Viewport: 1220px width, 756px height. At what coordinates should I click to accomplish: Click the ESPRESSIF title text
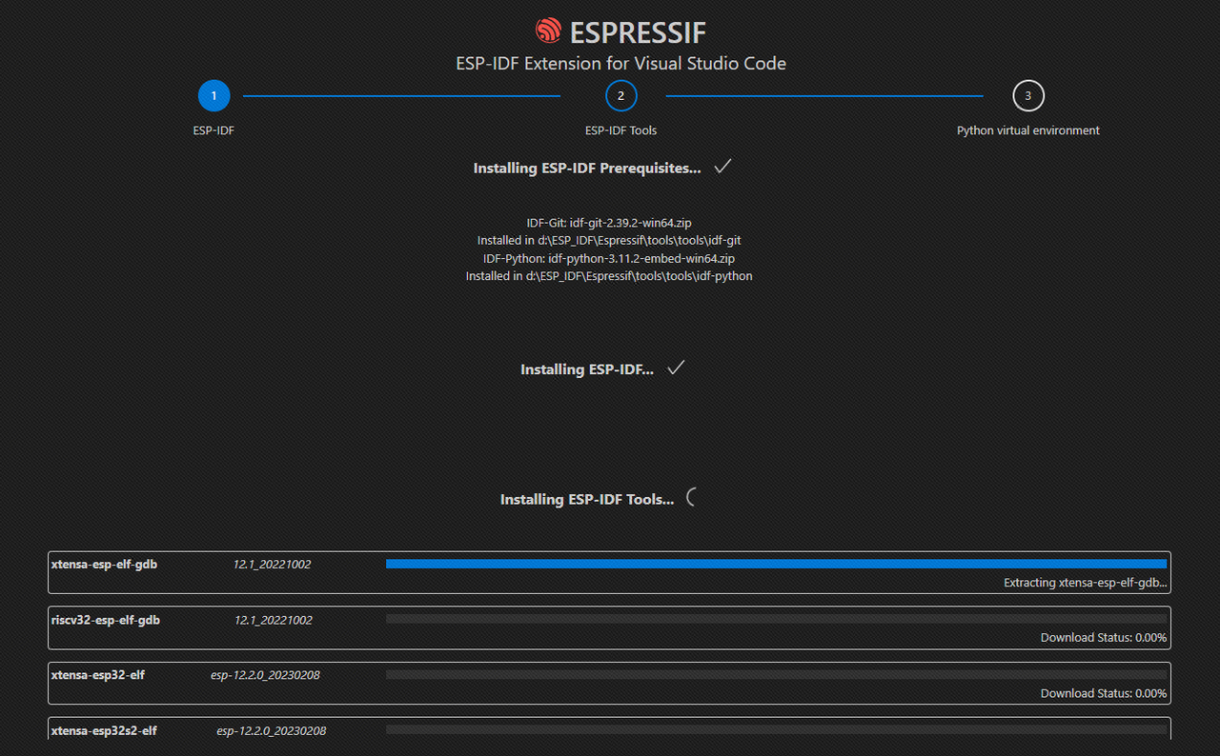638,32
